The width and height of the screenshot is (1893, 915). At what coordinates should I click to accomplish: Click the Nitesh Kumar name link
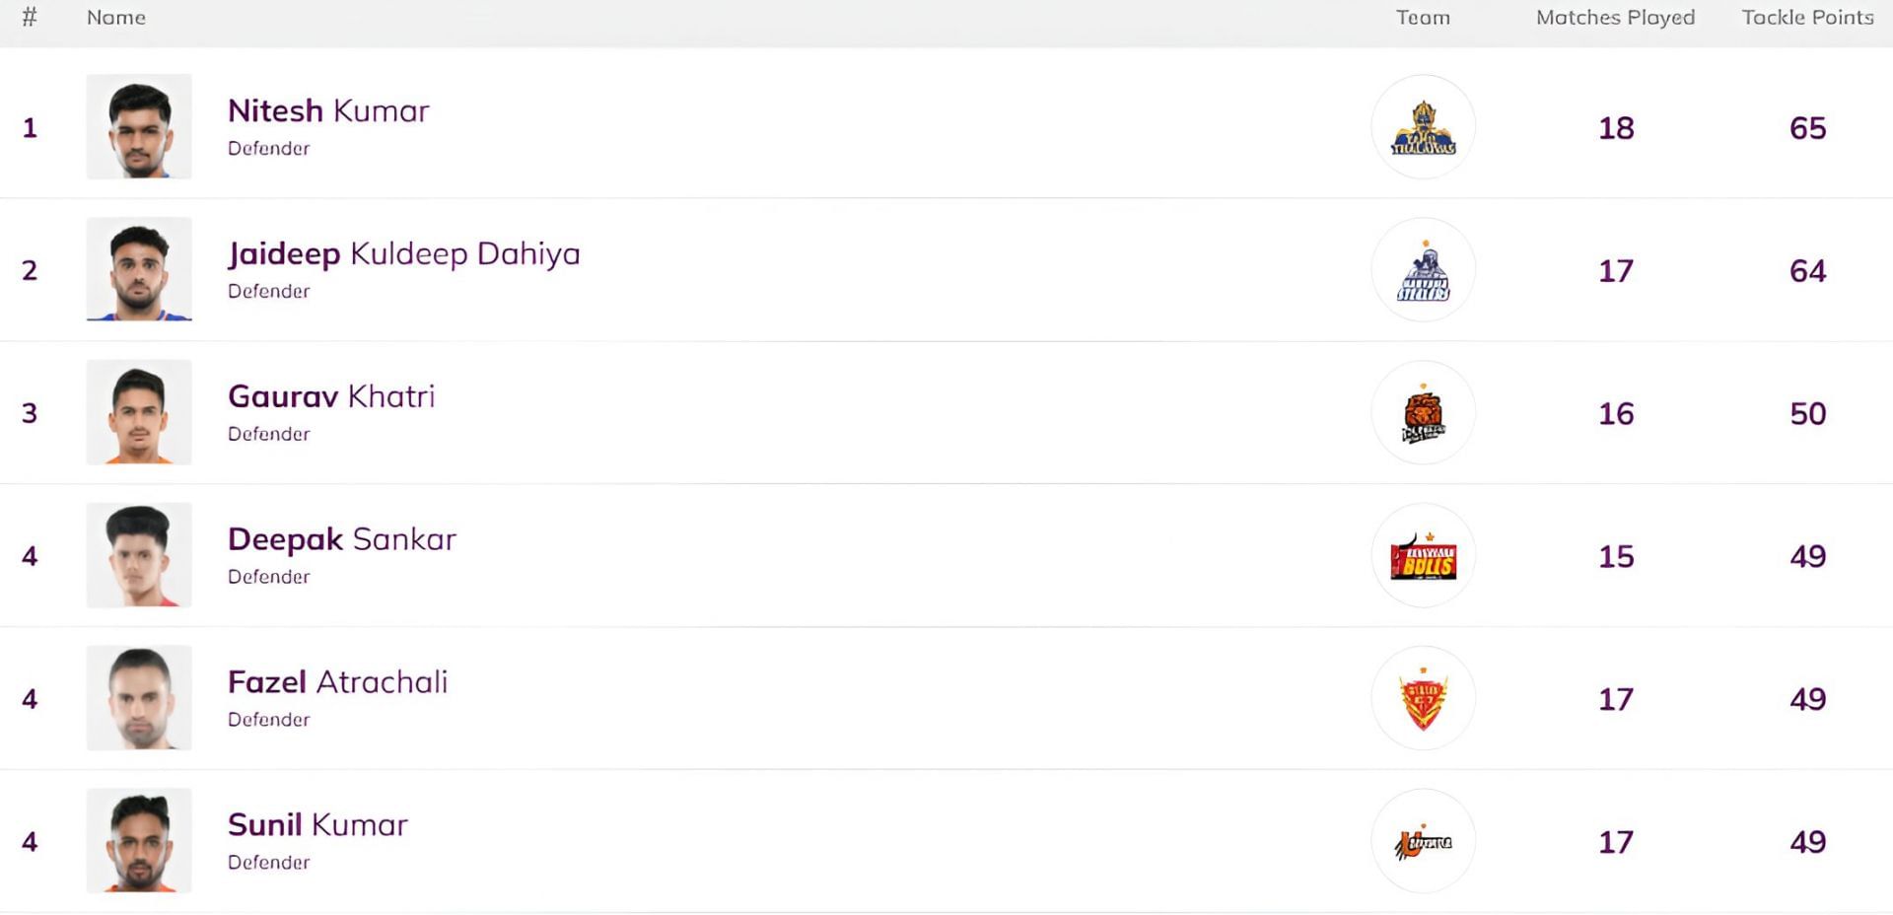coord(328,111)
